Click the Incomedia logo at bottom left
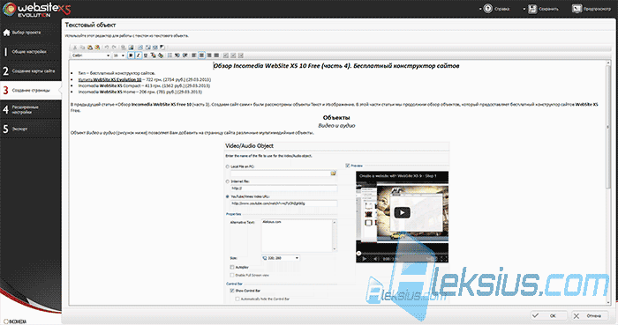The image size is (618, 325). pyautogui.click(x=15, y=321)
